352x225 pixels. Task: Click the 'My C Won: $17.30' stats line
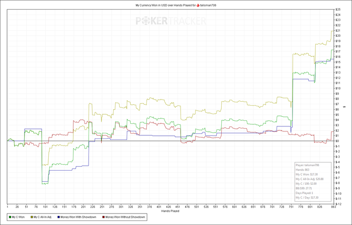tap(307, 175)
